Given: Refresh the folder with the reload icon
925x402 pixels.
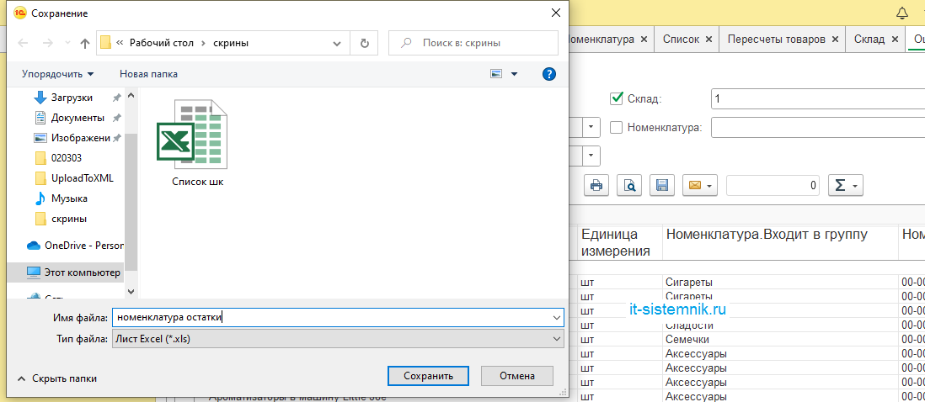Looking at the screenshot, I should 364,43.
